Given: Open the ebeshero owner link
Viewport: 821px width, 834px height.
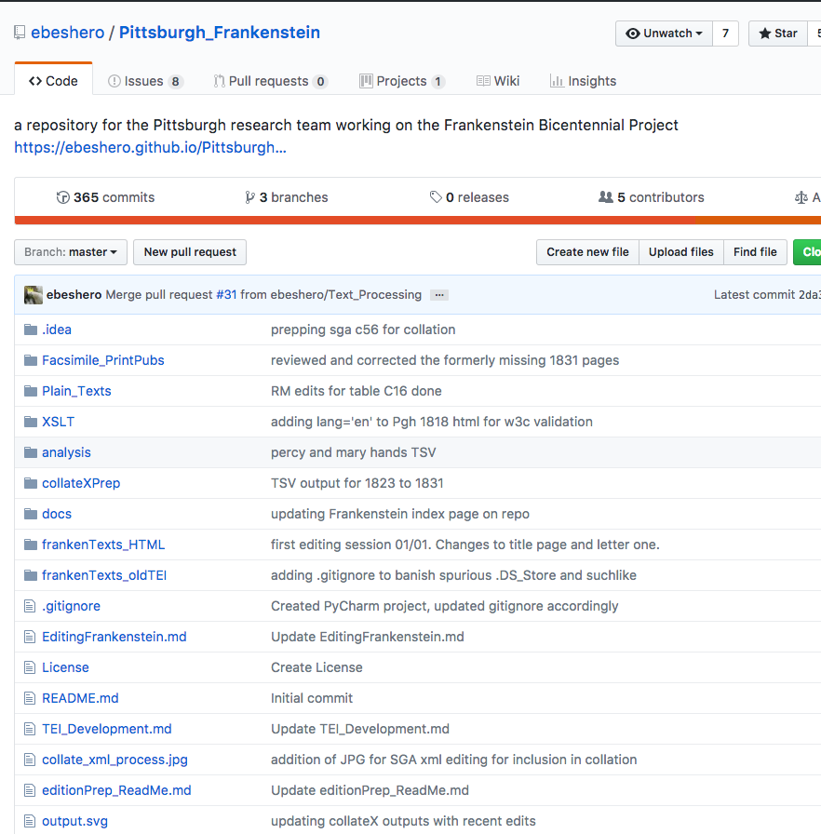Looking at the screenshot, I should click(68, 33).
